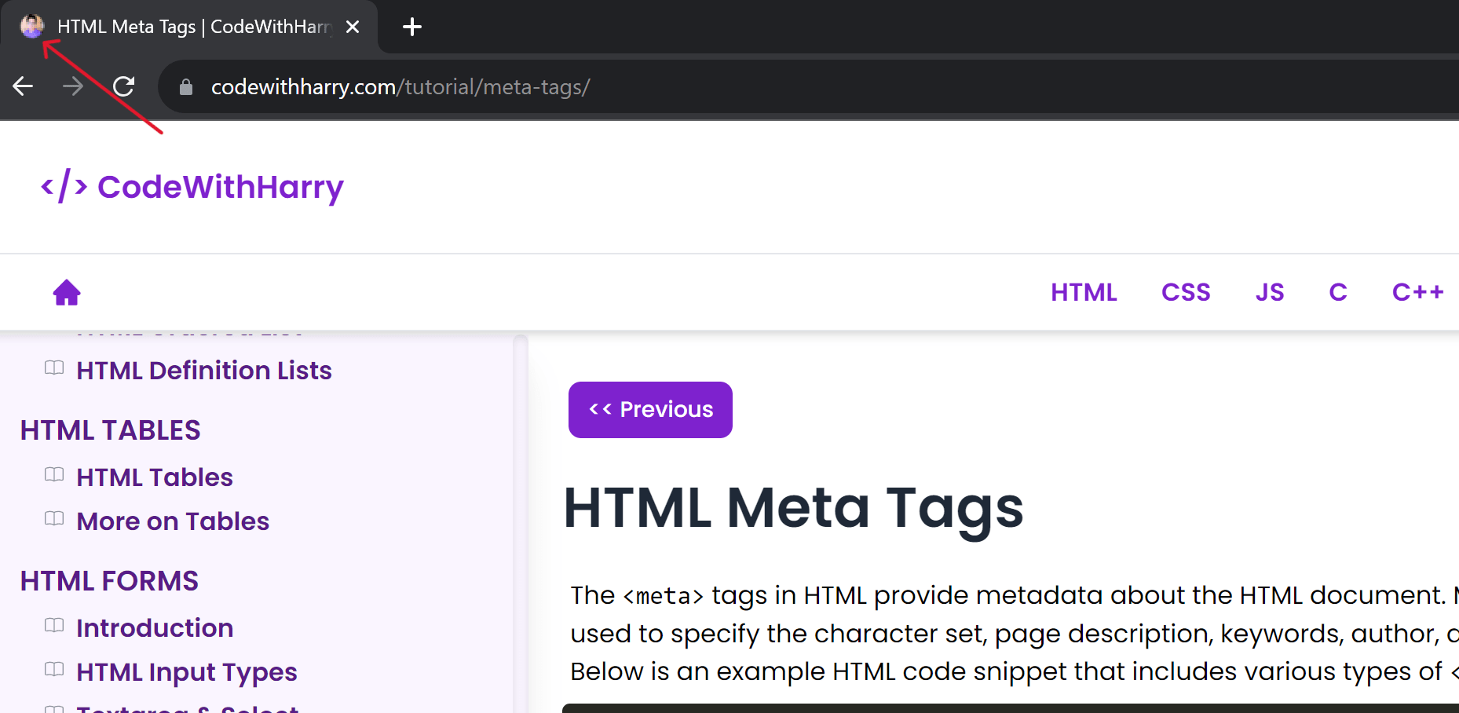Open the C++ menu in navbar

1418,292
